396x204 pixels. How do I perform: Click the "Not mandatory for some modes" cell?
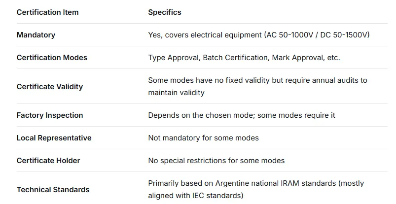[x=203, y=138]
